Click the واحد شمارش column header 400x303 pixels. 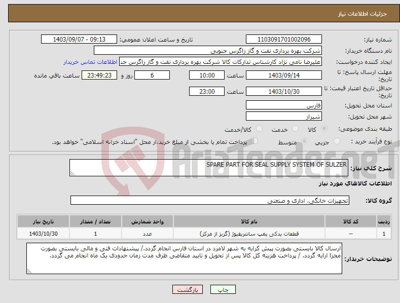click(x=148, y=221)
